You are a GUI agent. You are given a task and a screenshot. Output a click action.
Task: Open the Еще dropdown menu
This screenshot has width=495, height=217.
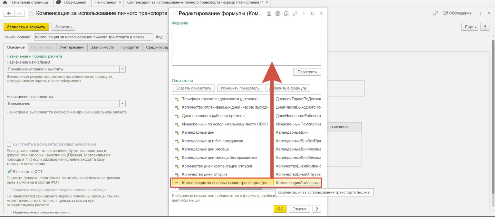[471, 27]
